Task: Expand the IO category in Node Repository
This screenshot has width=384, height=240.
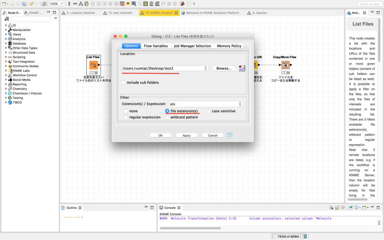Action: (x=6, y=25)
